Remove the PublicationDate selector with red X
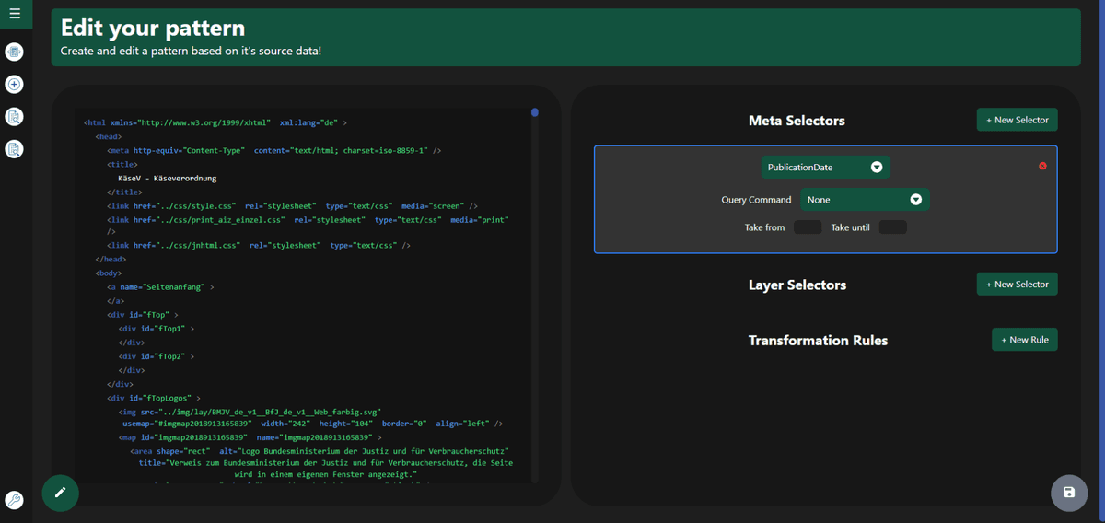 (x=1042, y=166)
